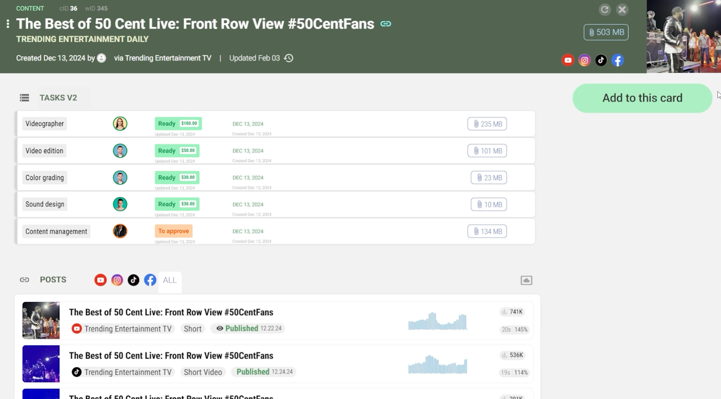Select the ALL posts filter tab
721x399 pixels.
click(x=170, y=280)
